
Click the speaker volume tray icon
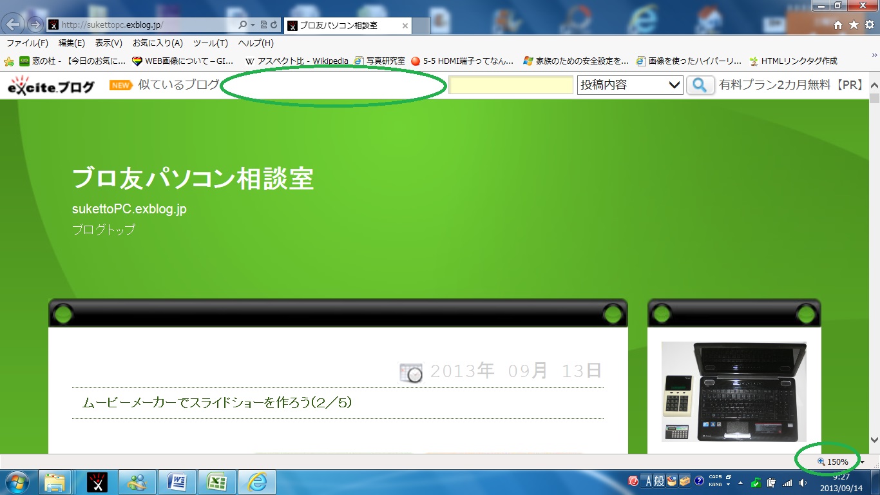(x=803, y=483)
